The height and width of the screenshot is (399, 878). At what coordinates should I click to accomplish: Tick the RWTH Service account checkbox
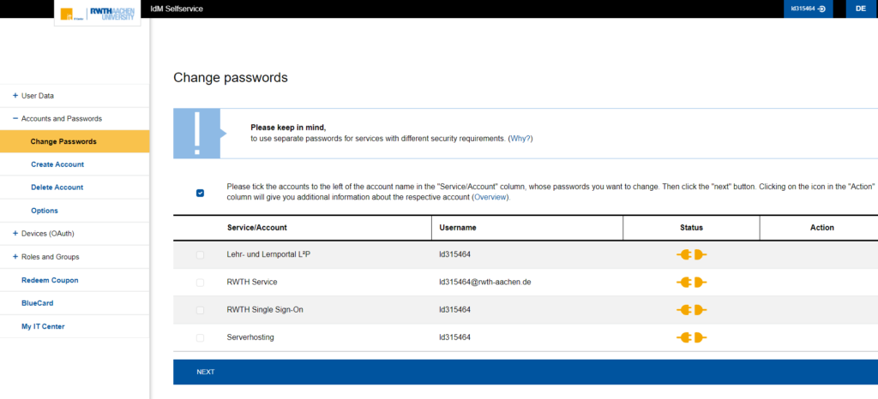201,283
